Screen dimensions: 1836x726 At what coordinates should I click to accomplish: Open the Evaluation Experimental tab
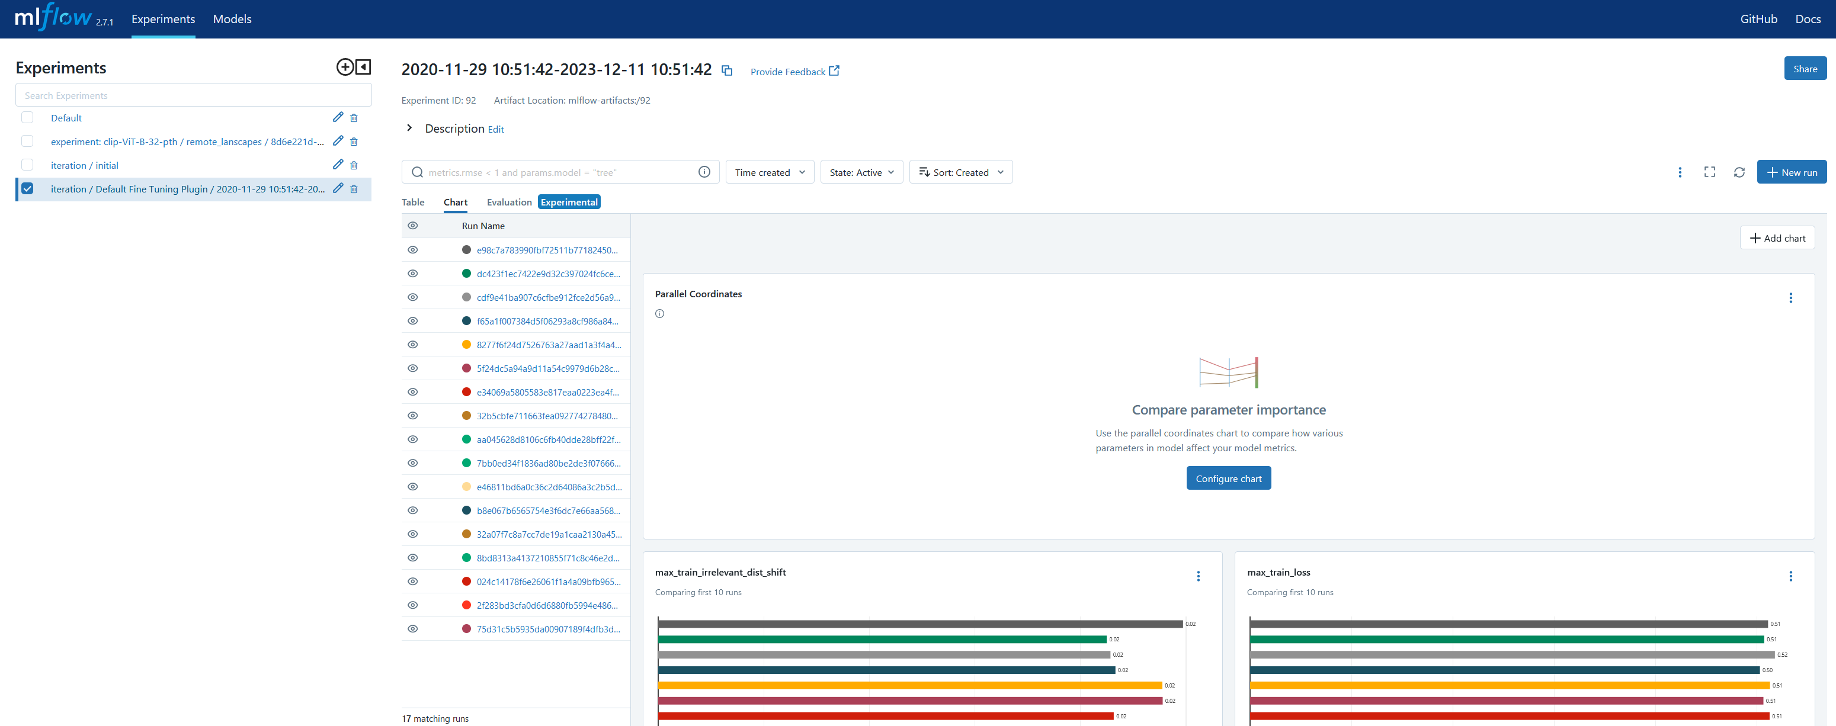click(x=543, y=203)
